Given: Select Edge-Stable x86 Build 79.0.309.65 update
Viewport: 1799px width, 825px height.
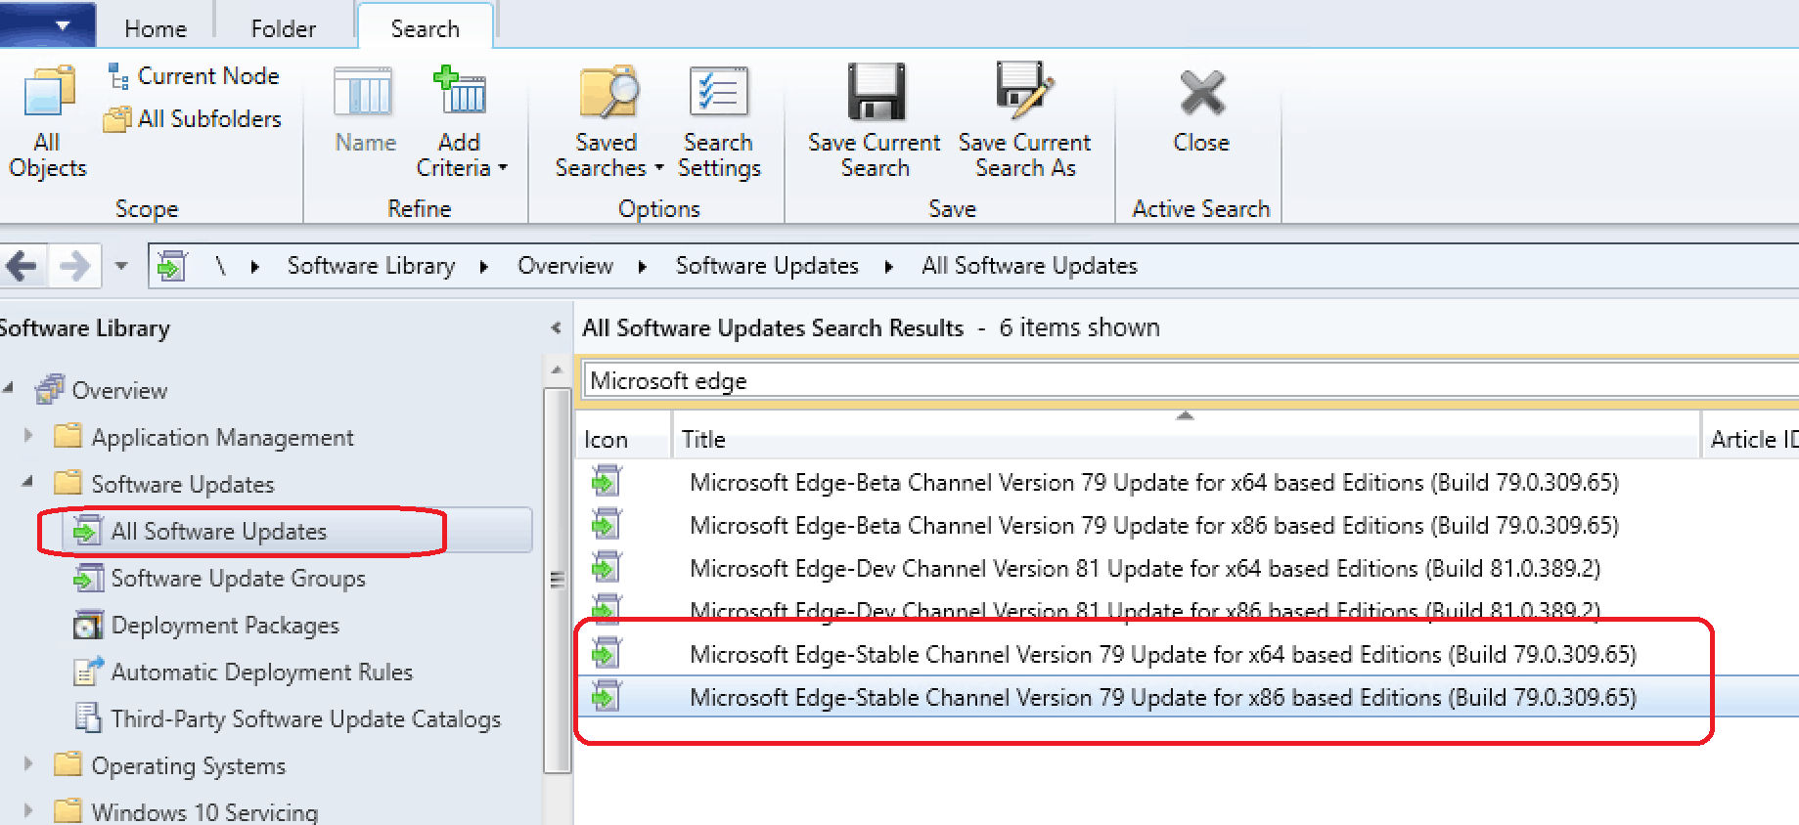Looking at the screenshot, I should pyautogui.click(x=1163, y=697).
